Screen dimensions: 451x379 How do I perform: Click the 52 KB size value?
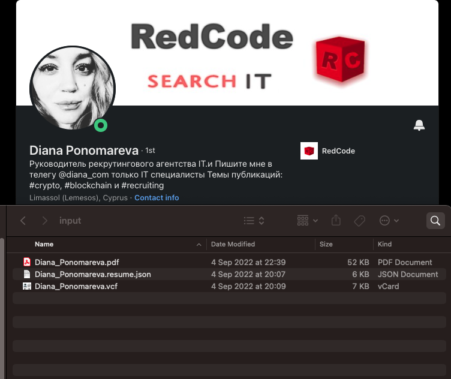click(x=358, y=262)
